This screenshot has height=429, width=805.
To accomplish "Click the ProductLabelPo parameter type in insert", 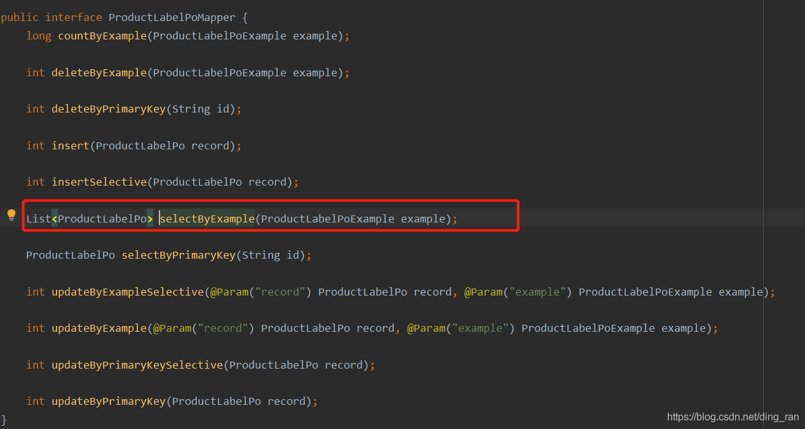I will [x=140, y=146].
